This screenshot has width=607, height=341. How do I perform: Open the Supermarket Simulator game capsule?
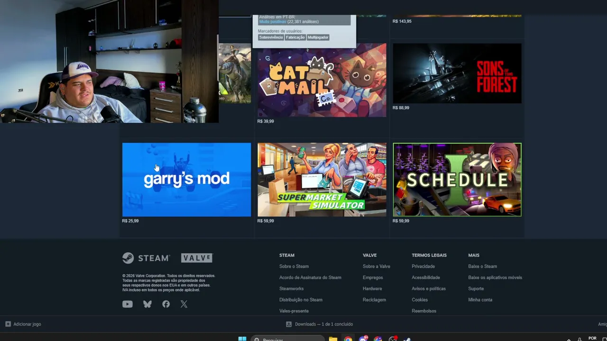point(322,179)
